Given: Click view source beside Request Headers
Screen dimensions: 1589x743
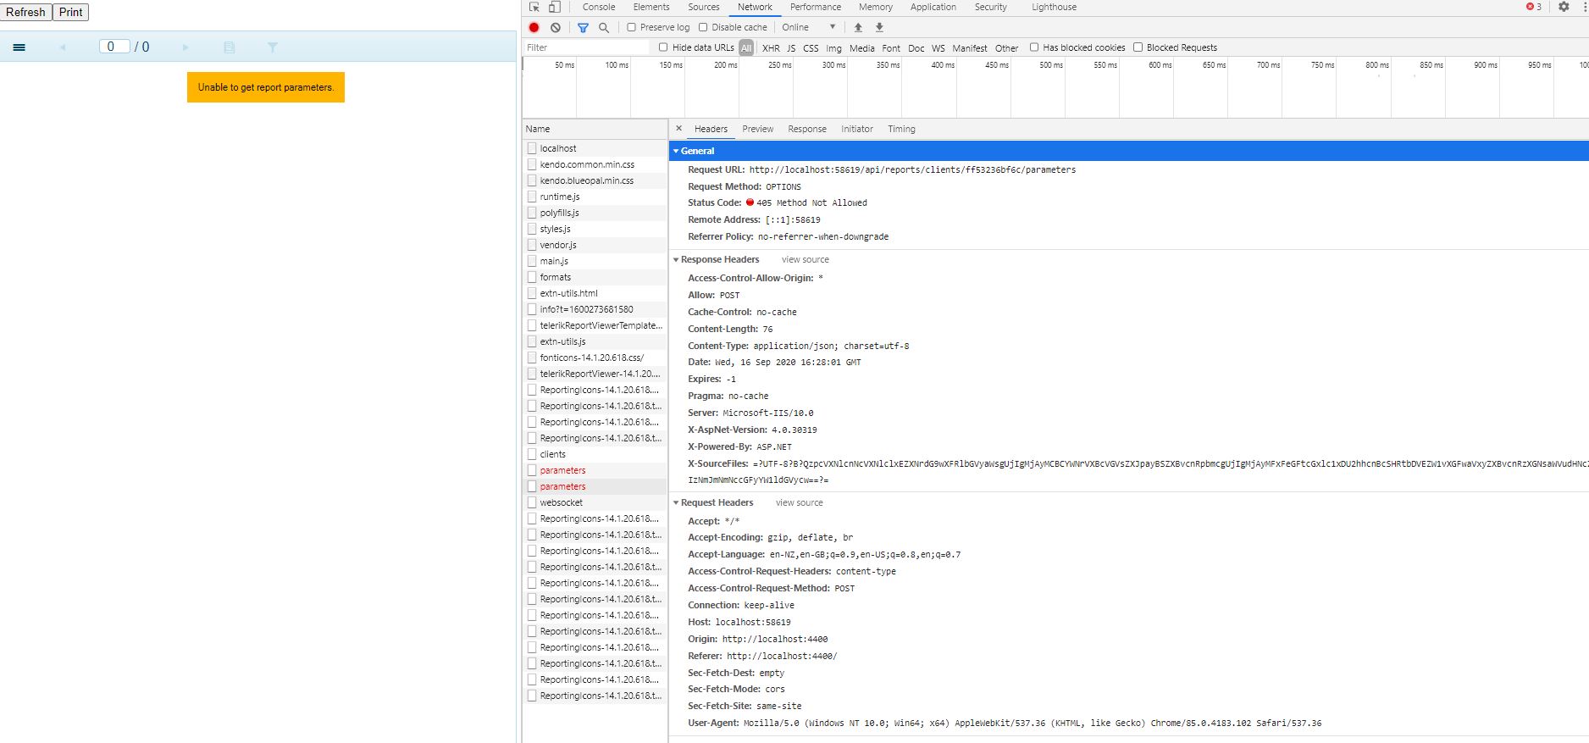Looking at the screenshot, I should [800, 502].
